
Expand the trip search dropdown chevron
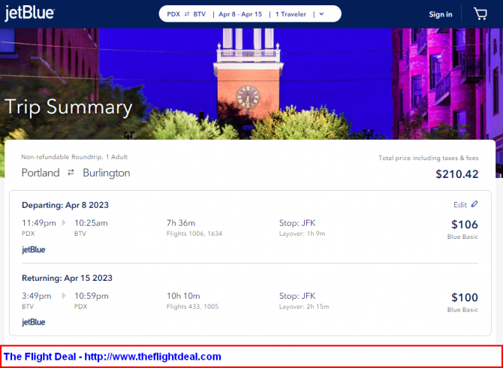pos(322,14)
